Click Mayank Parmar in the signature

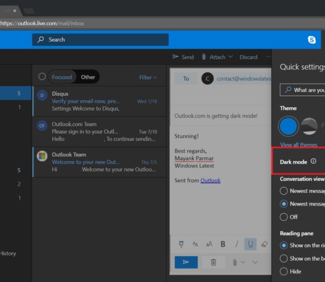[194, 158]
